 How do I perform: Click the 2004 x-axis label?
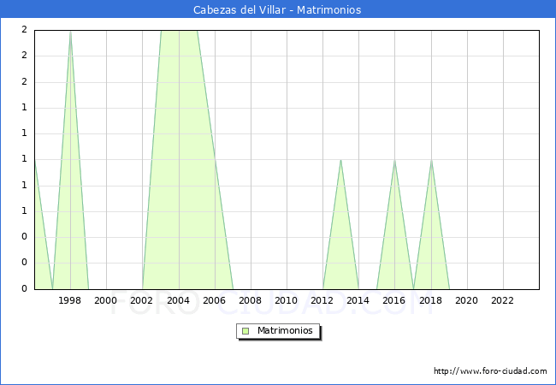(x=179, y=300)
